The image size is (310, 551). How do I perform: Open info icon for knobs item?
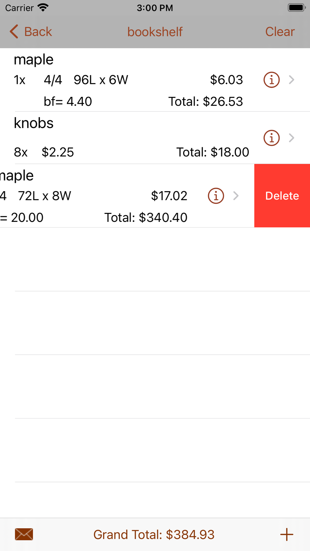click(x=272, y=138)
